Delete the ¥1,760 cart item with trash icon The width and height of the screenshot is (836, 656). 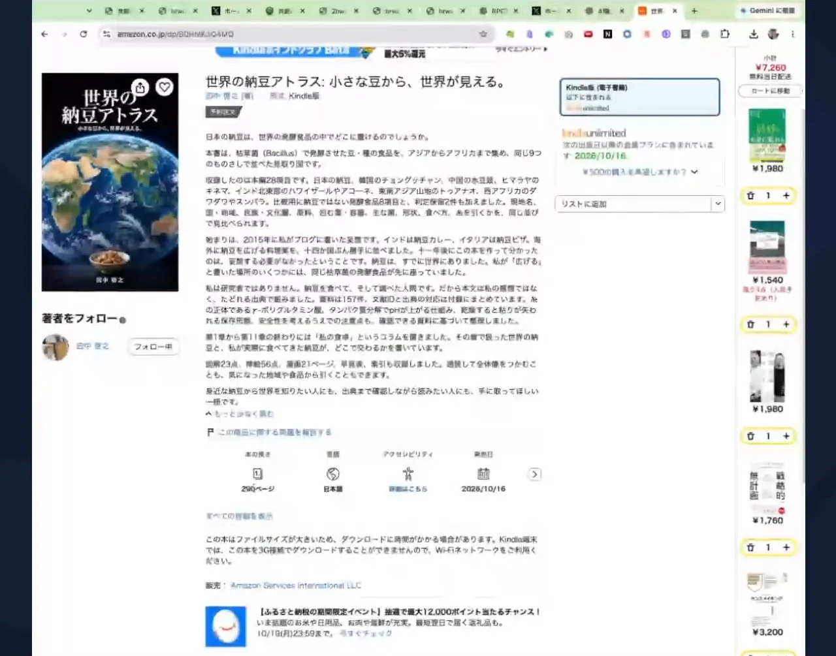[750, 548]
